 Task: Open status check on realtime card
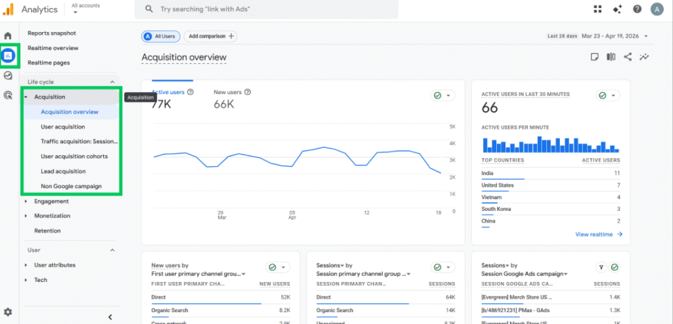[x=607, y=96]
